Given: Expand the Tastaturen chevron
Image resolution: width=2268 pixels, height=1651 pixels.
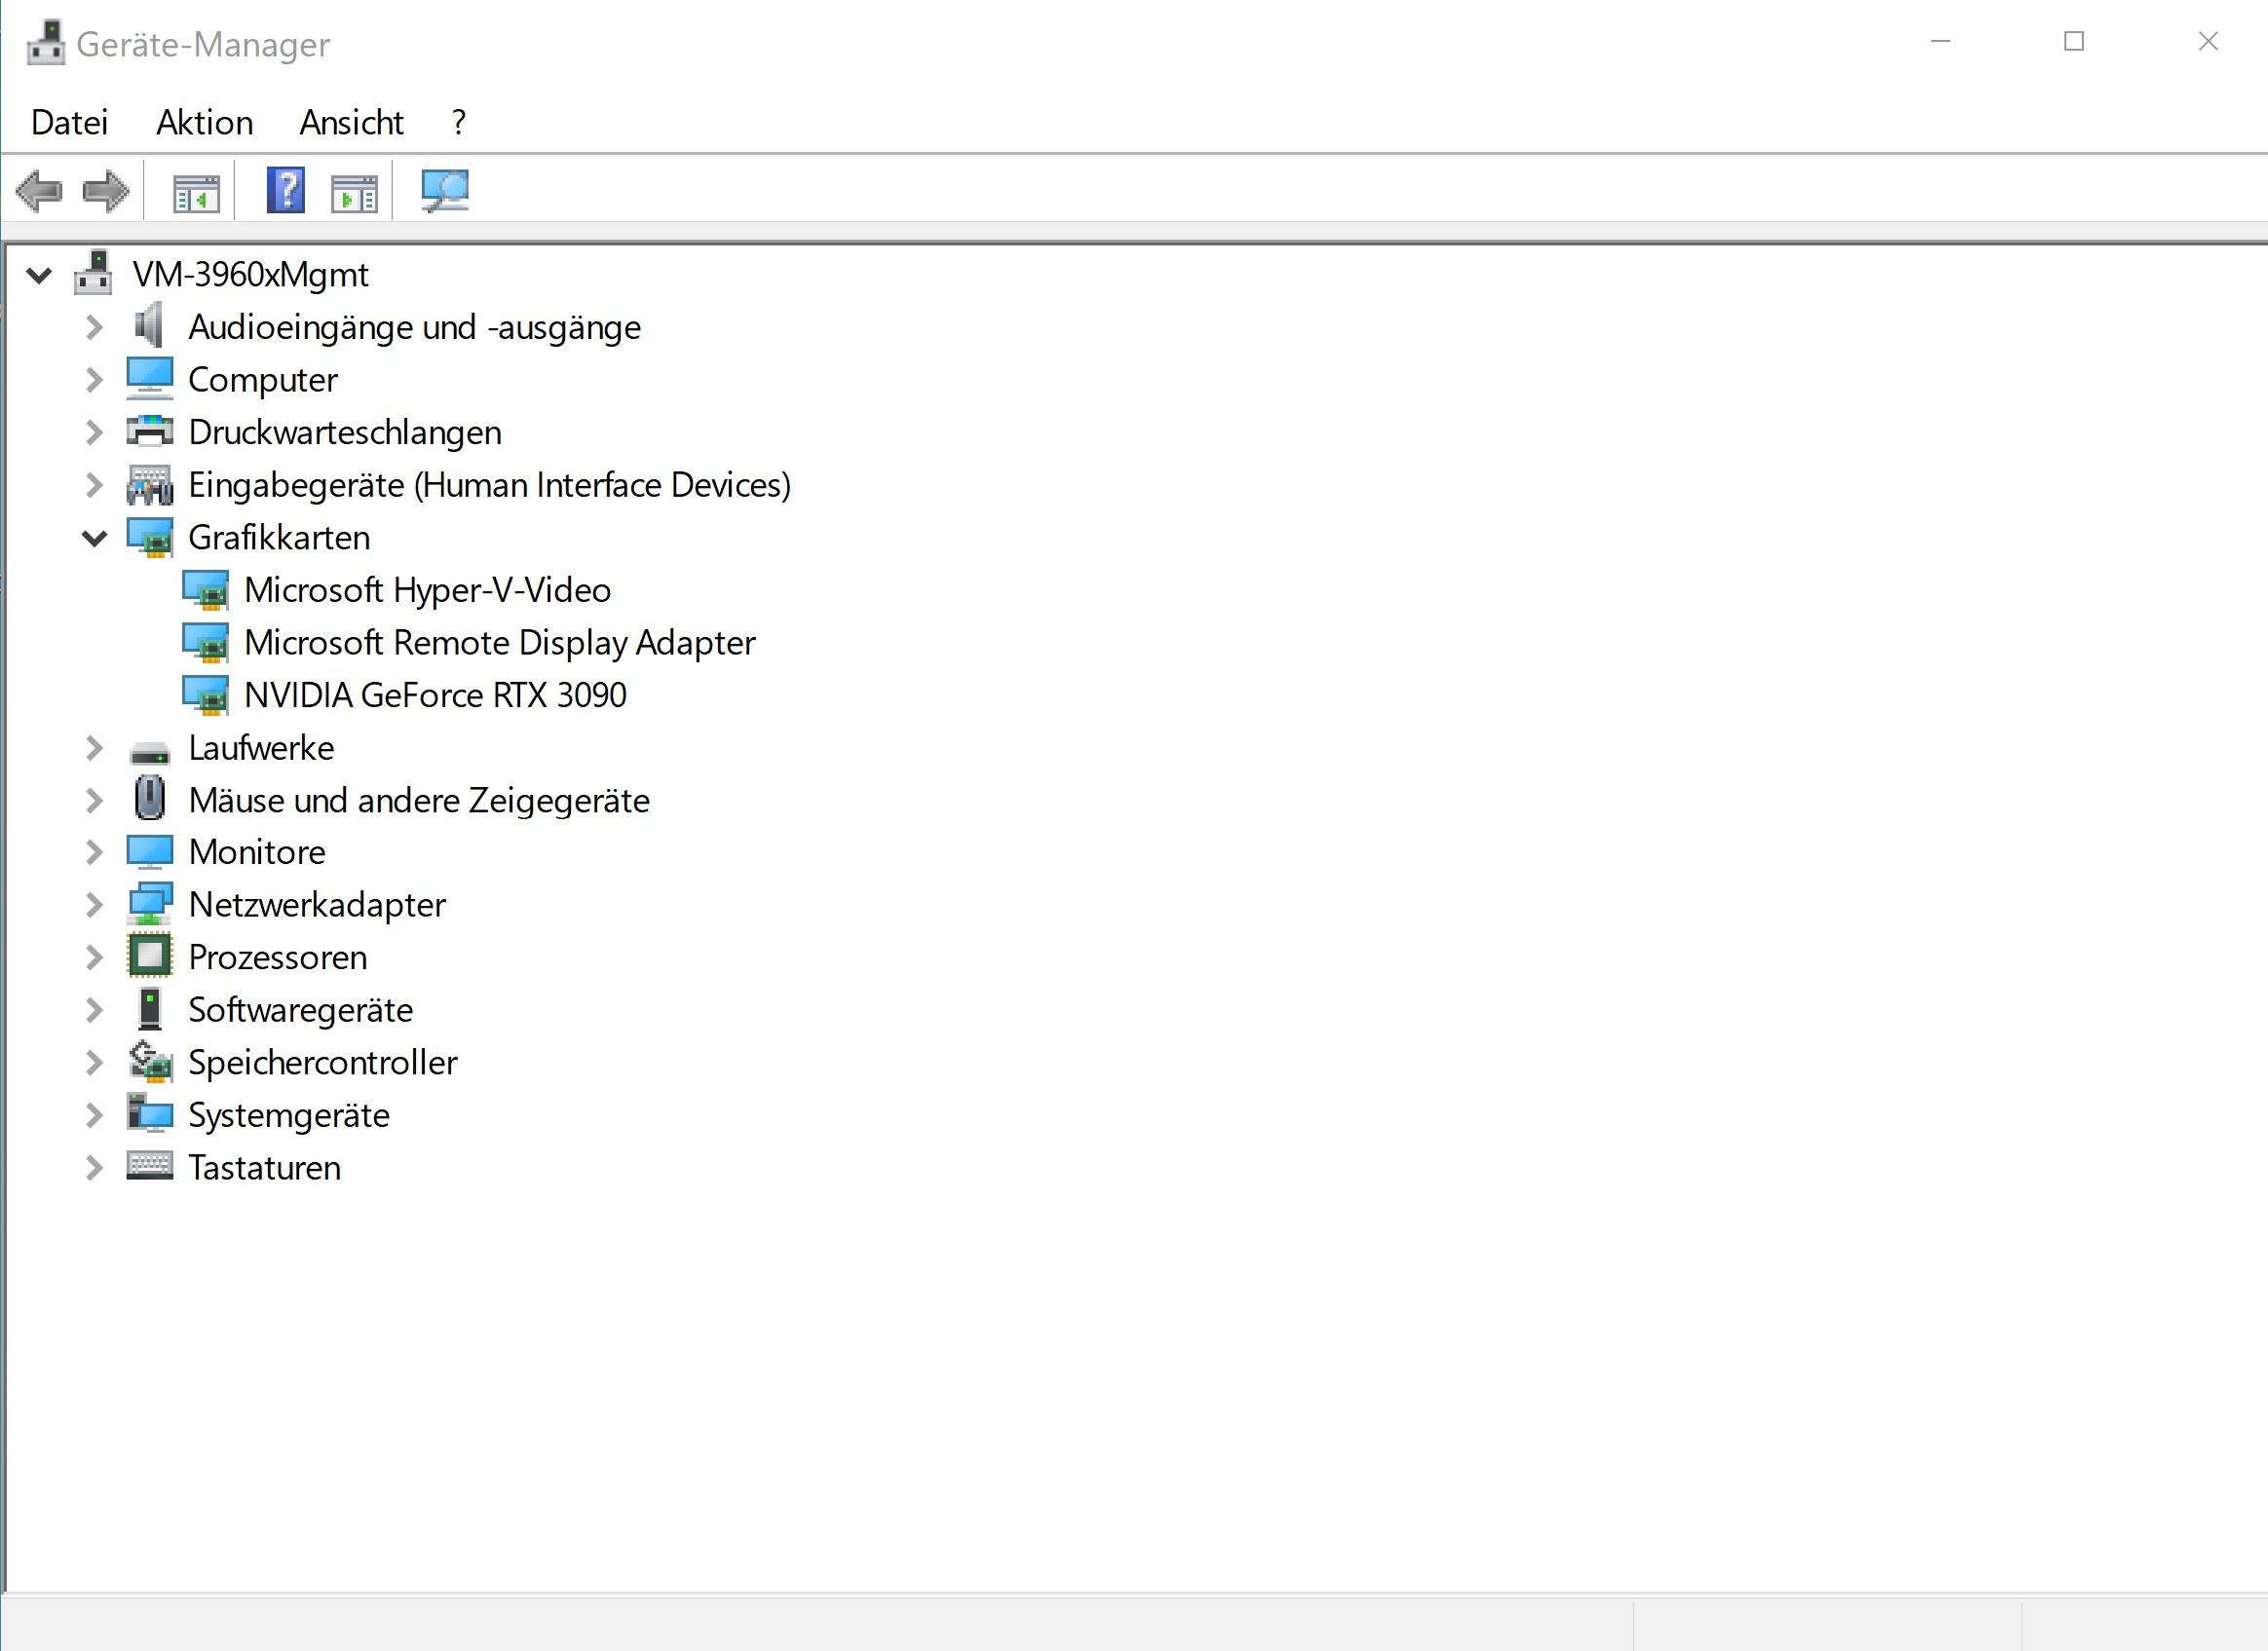Looking at the screenshot, I should point(94,1167).
